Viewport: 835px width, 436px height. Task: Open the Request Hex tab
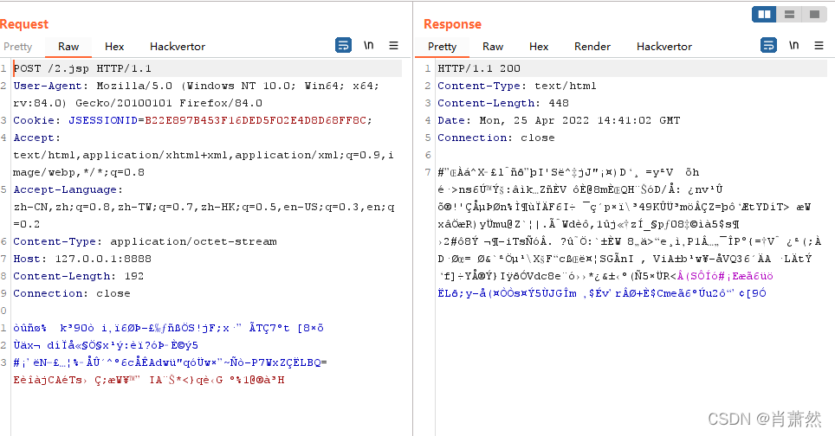click(x=114, y=47)
